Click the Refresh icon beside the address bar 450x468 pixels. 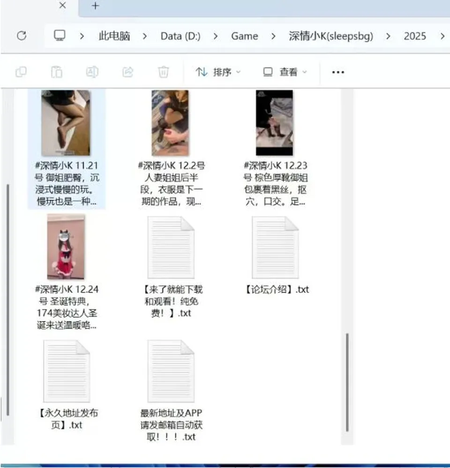22,36
